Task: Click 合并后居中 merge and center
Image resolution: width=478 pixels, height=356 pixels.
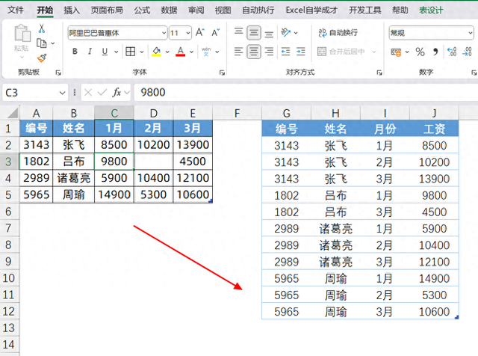Action: (x=341, y=52)
